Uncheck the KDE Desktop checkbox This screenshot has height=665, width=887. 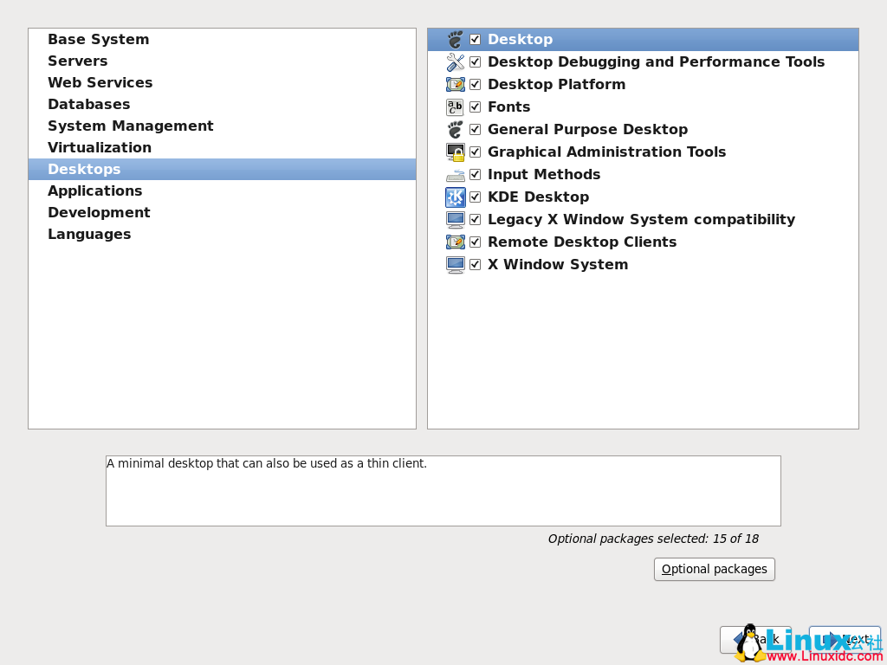click(x=475, y=197)
